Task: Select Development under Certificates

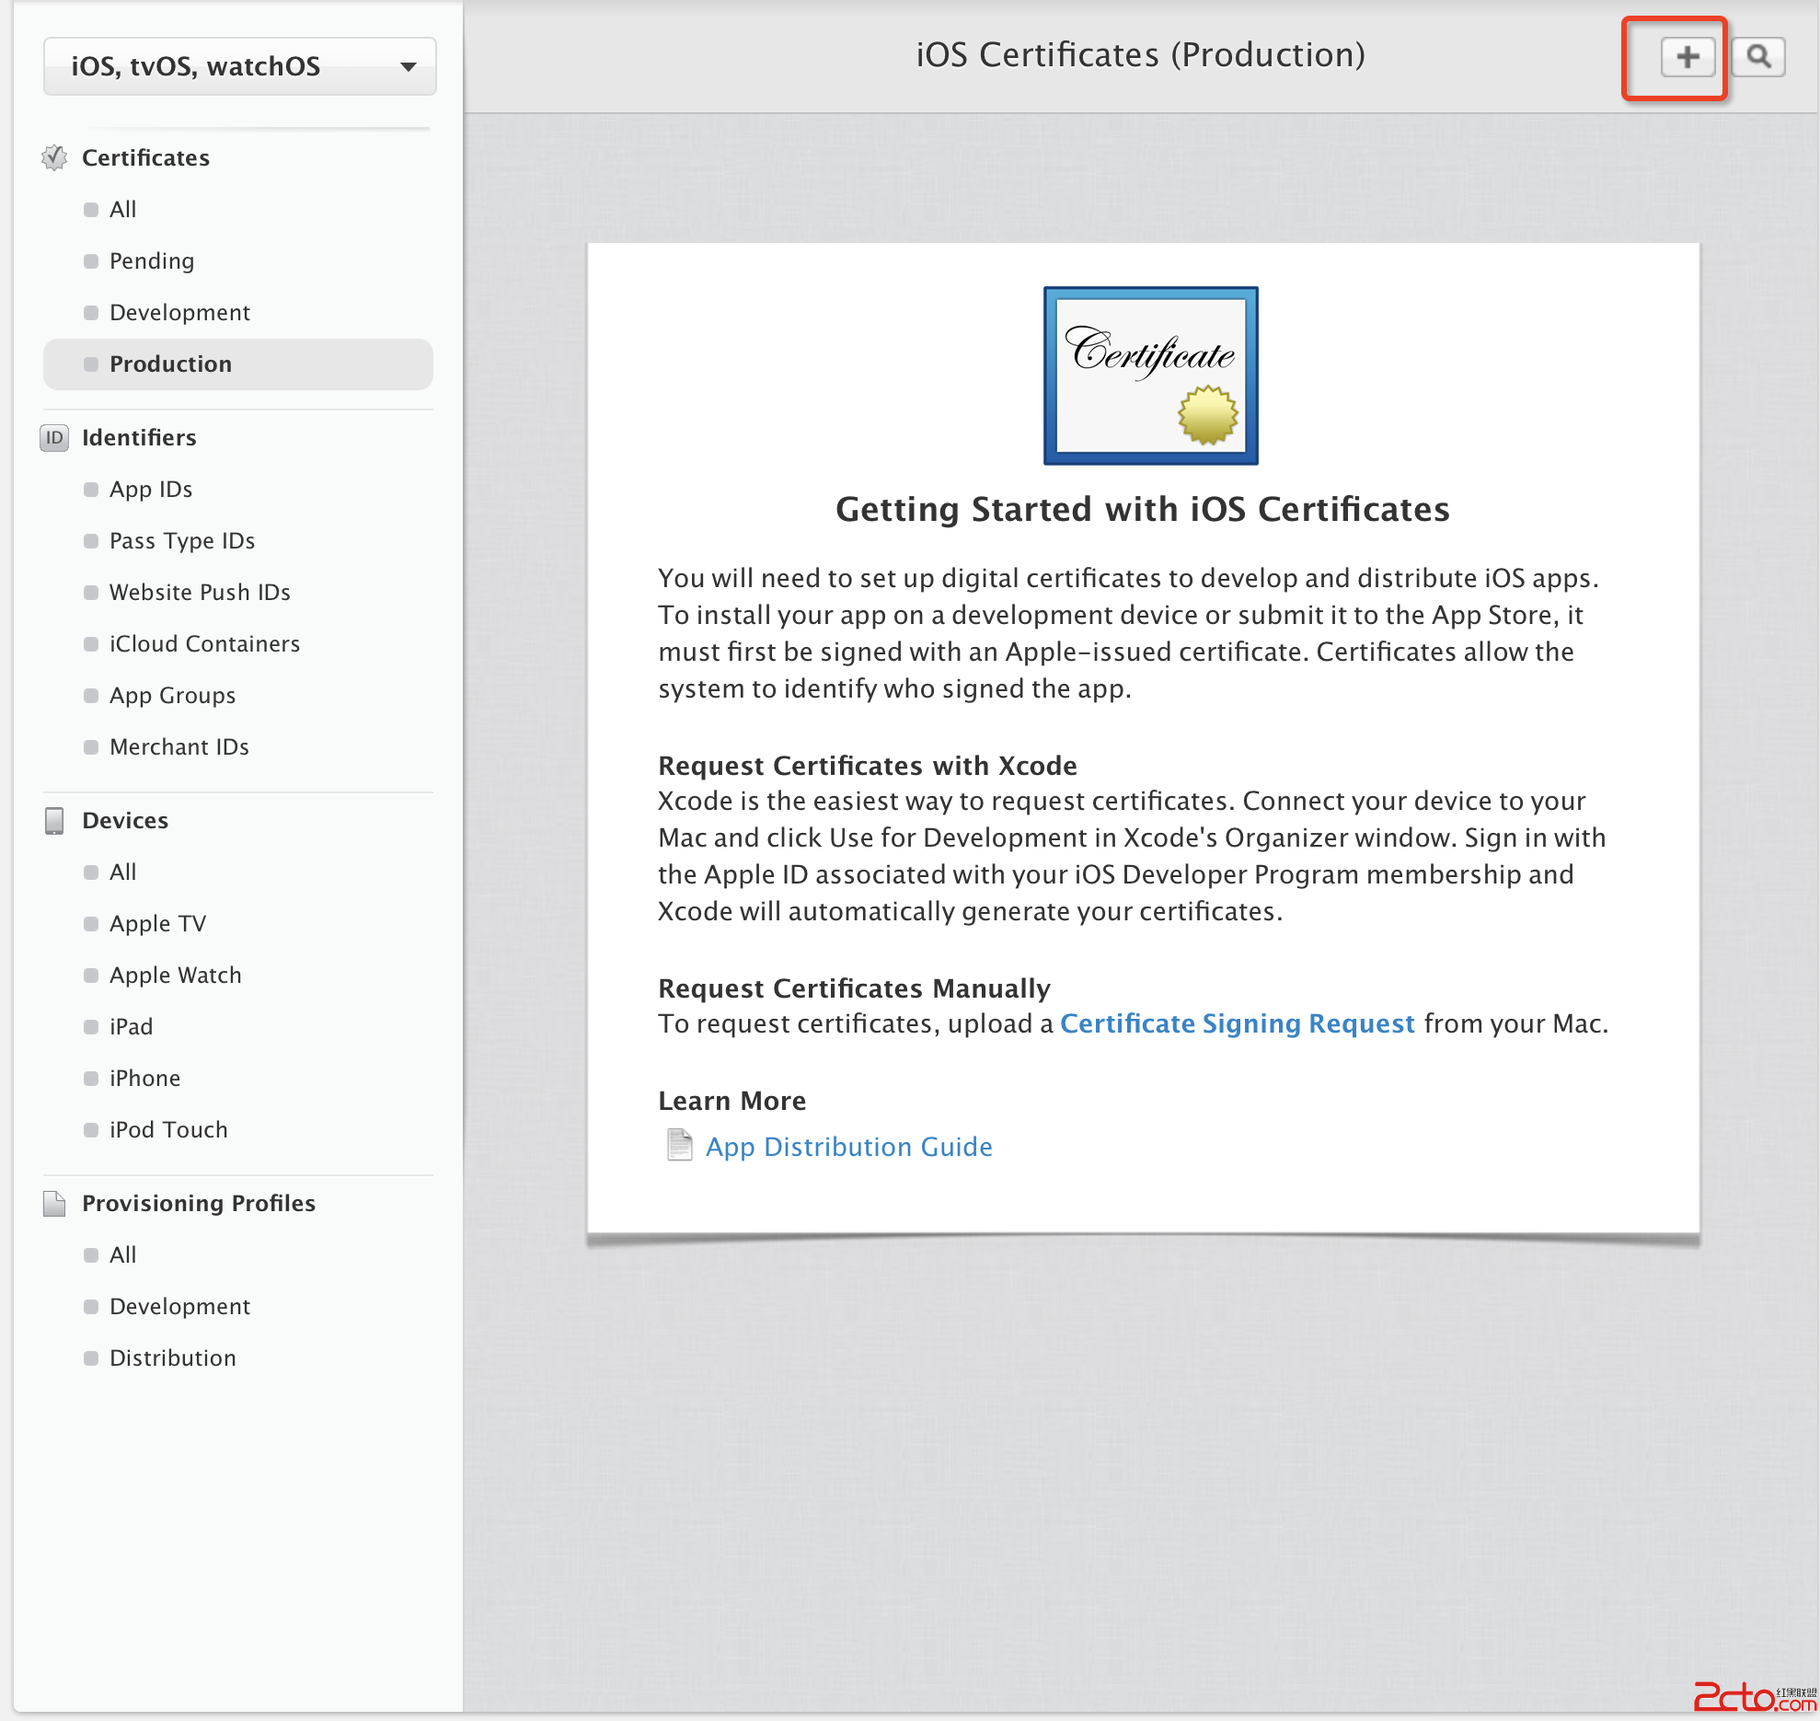Action: (179, 312)
